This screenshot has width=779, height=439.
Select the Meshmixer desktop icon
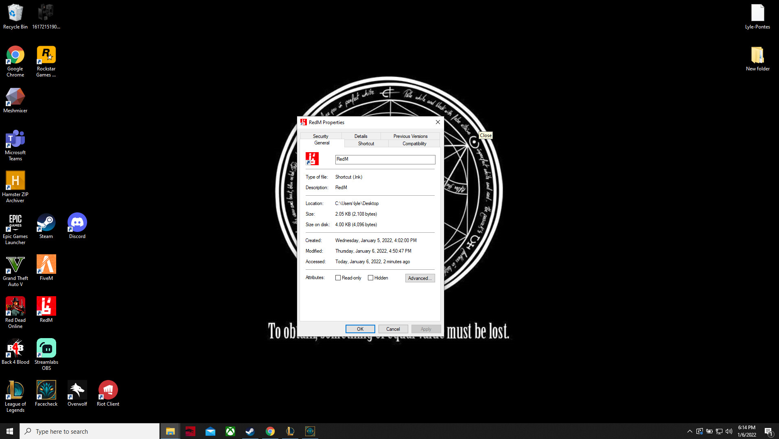[x=15, y=100]
